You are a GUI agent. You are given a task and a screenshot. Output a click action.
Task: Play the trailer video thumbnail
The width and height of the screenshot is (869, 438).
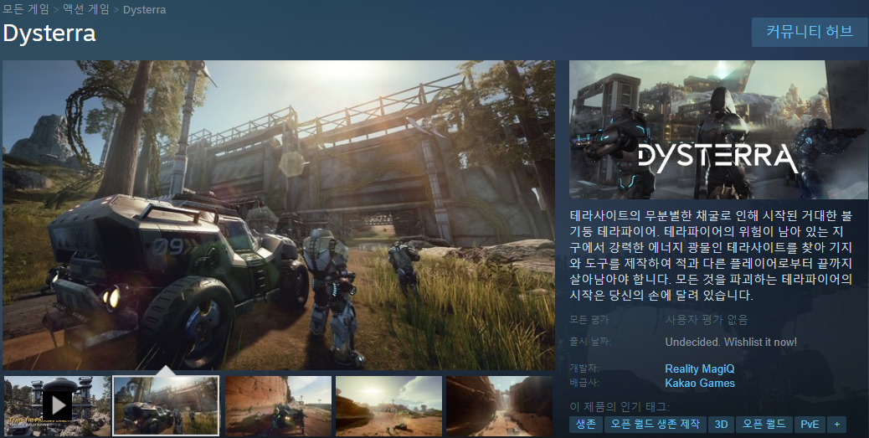pyautogui.click(x=58, y=406)
